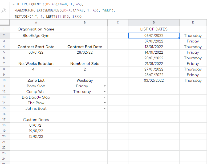Select the BlueEdge Gym cell
The width and height of the screenshot is (207, 164).
pyautogui.click(x=36, y=36)
